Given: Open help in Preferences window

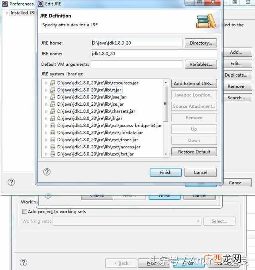Looking at the screenshot, I should [12, 182].
